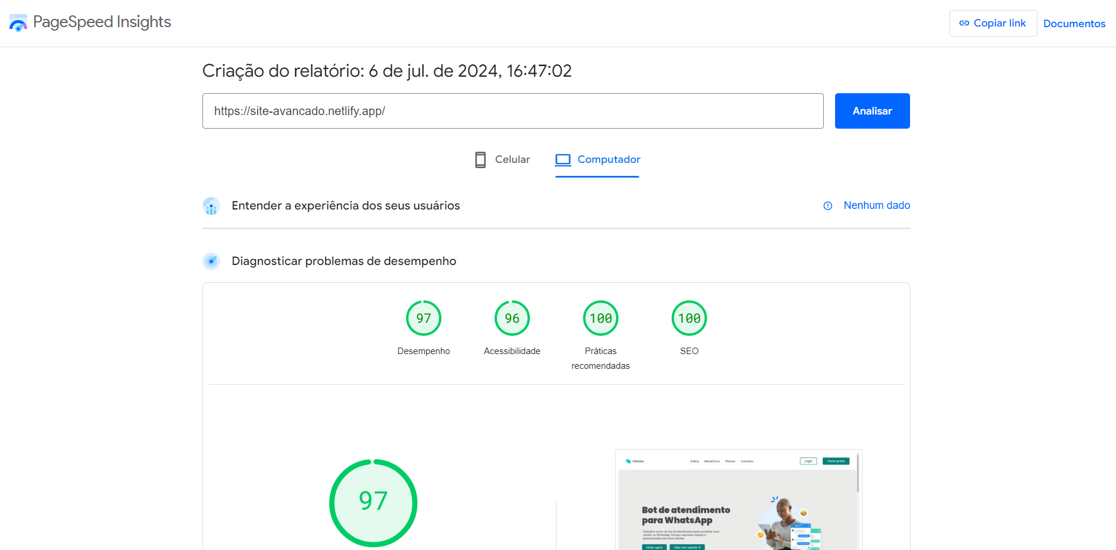Click the Acessibilidade score gauge 96

512,319
